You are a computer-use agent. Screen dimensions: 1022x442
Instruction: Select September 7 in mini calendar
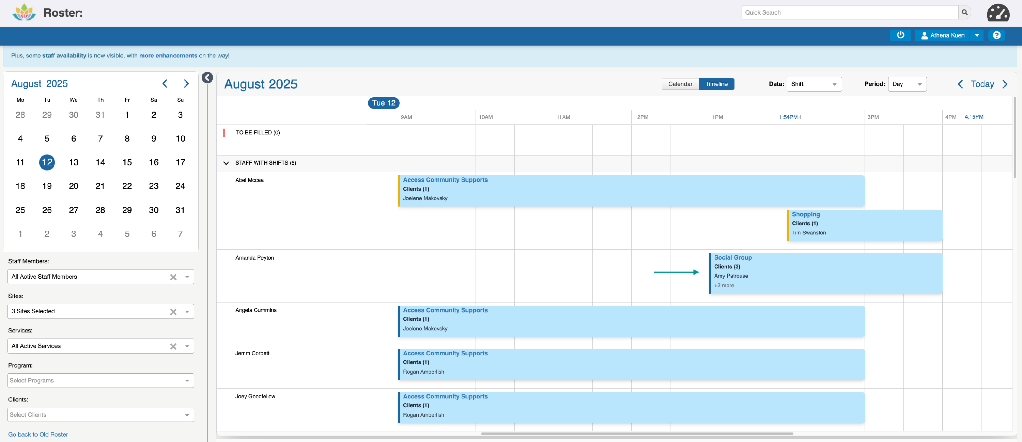click(x=180, y=234)
